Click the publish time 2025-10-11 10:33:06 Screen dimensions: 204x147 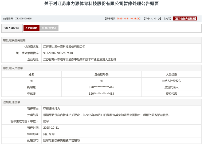(128, 19)
